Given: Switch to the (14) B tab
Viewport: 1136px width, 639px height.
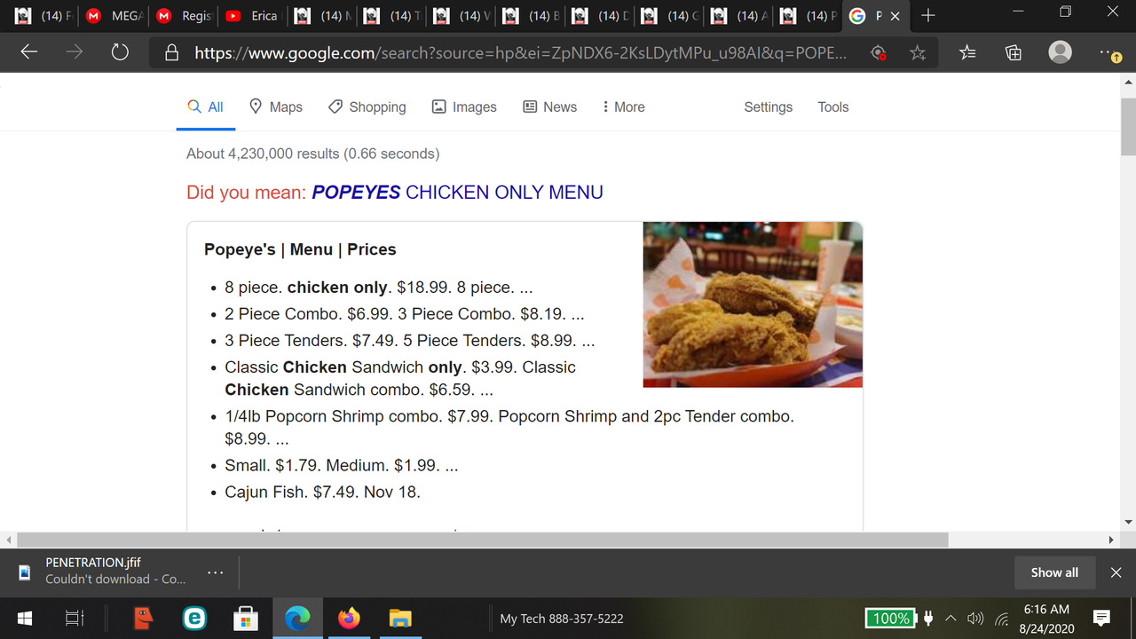Looking at the screenshot, I should click(x=530, y=16).
